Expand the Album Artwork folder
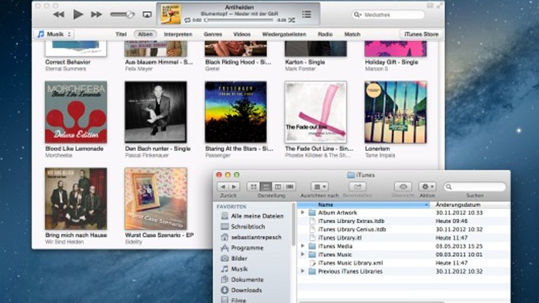 coord(303,212)
